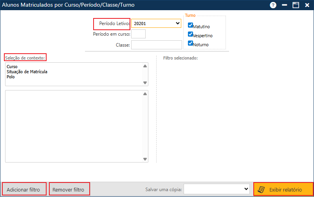Focus the Classe input field
The width and height of the screenshot is (314, 197).
pos(156,45)
